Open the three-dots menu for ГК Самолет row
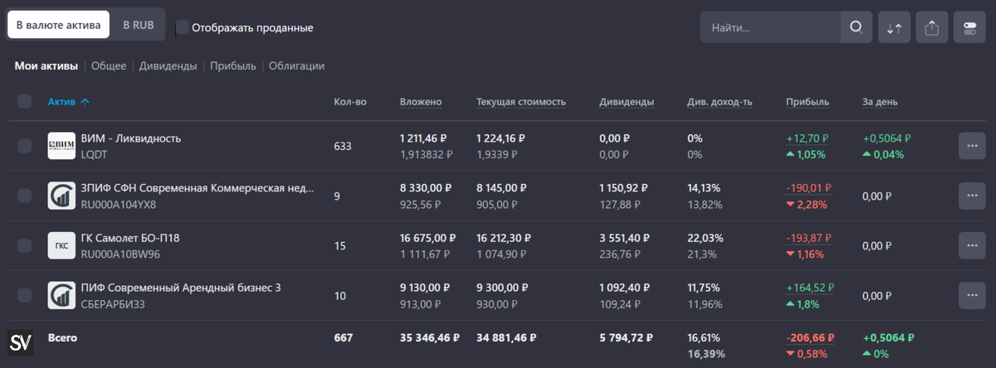The width and height of the screenshot is (996, 368). [x=971, y=245]
